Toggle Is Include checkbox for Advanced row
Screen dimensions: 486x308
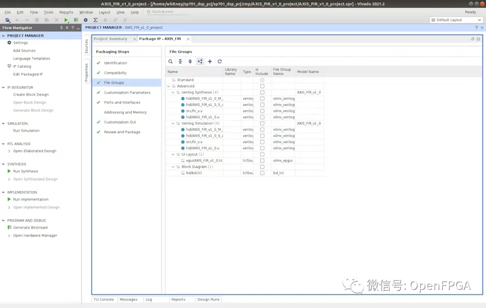point(262,86)
